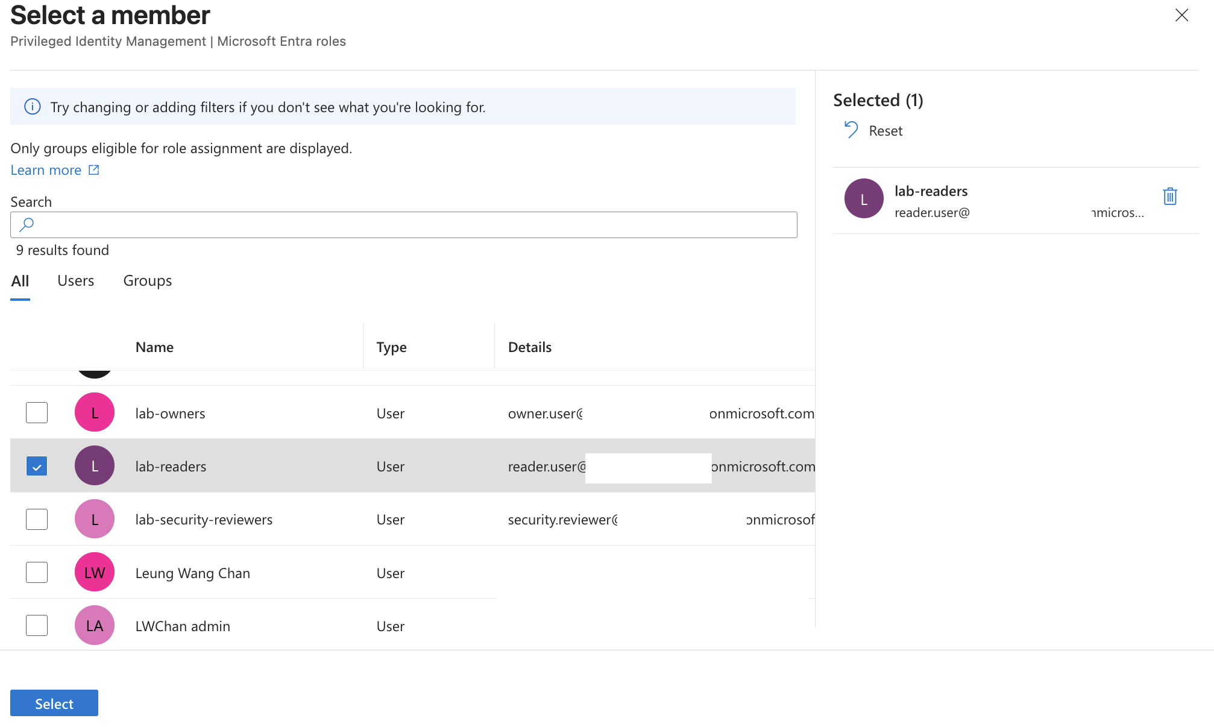Image resolution: width=1214 pixels, height=727 pixels.
Task: Click the Reset undo arrow icon
Action: pos(851,130)
